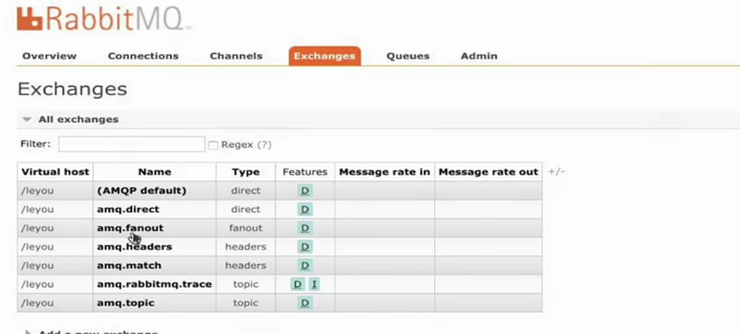Sort by Virtual host column header

click(x=55, y=172)
